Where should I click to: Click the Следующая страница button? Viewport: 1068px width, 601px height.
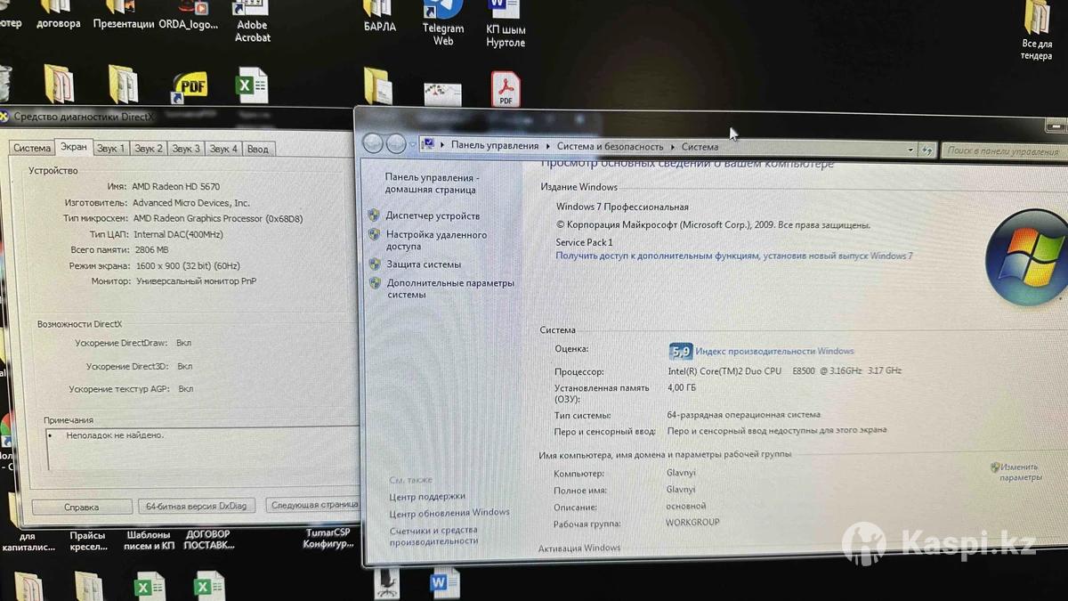(x=313, y=505)
